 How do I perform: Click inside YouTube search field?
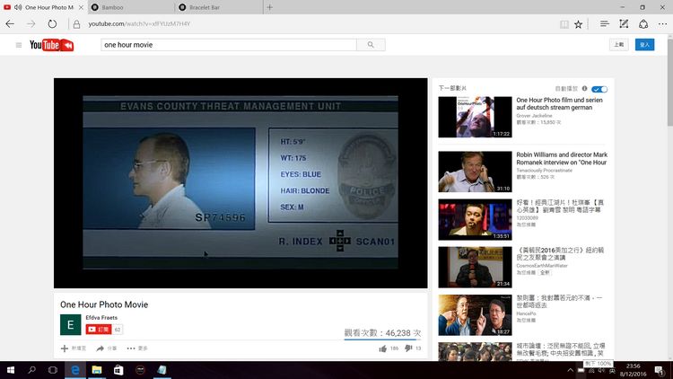pyautogui.click(x=229, y=45)
